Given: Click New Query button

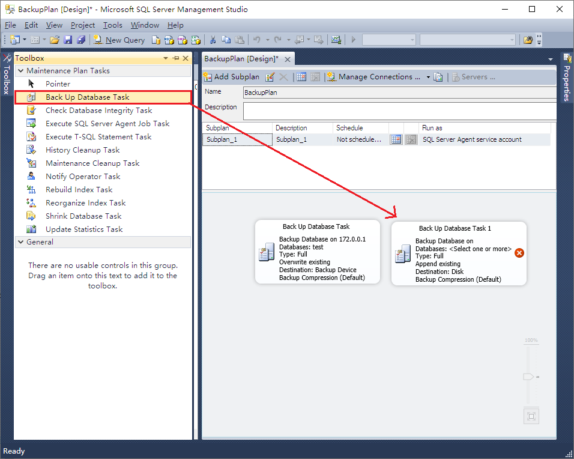Looking at the screenshot, I should click(119, 40).
